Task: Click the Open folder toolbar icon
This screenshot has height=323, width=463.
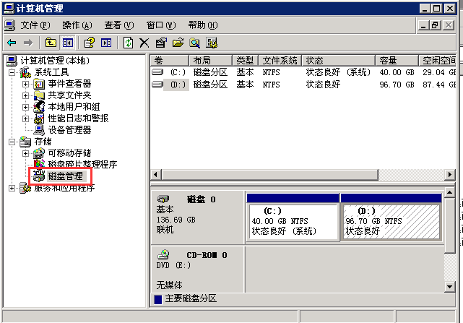Action: click(178, 43)
